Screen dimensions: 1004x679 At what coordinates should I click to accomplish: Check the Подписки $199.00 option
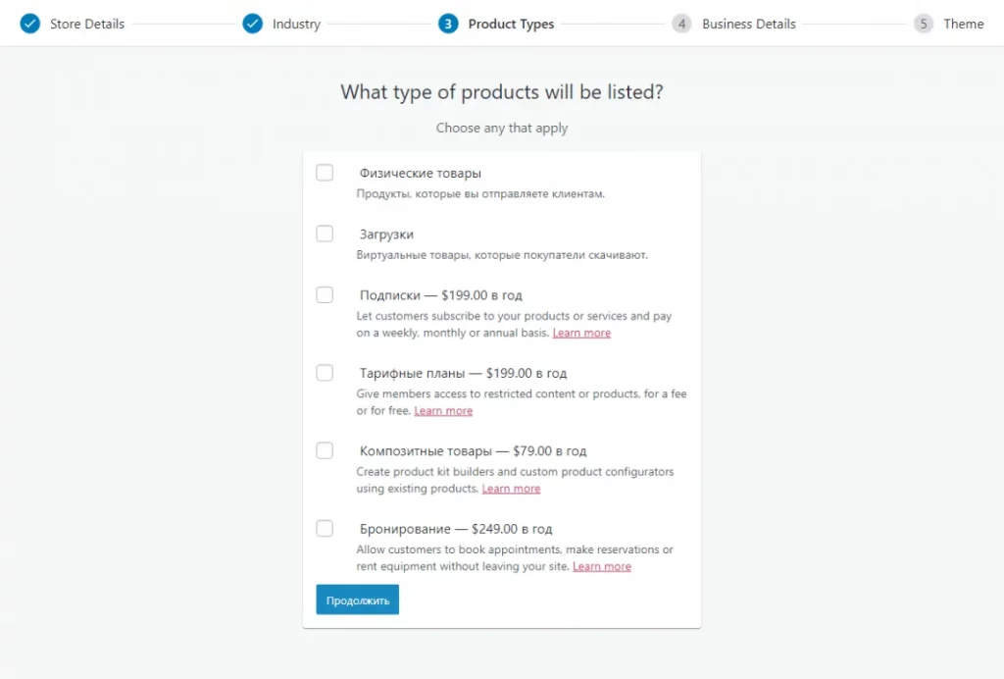pos(325,294)
